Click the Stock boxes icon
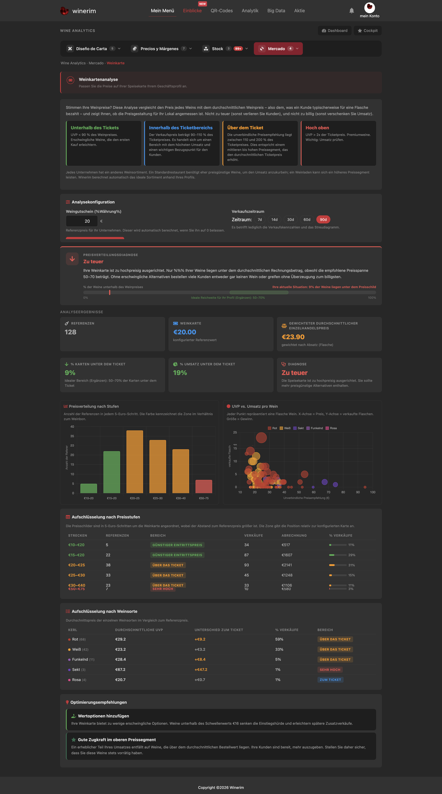The width and height of the screenshot is (442, 794). 206,48
